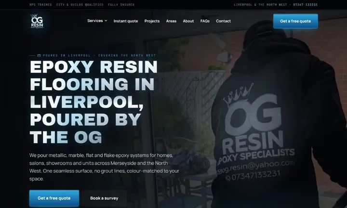The height and width of the screenshot is (208, 347).
Task: Click the paragraph about metallic, marble epoxy systems
Action: point(104,167)
